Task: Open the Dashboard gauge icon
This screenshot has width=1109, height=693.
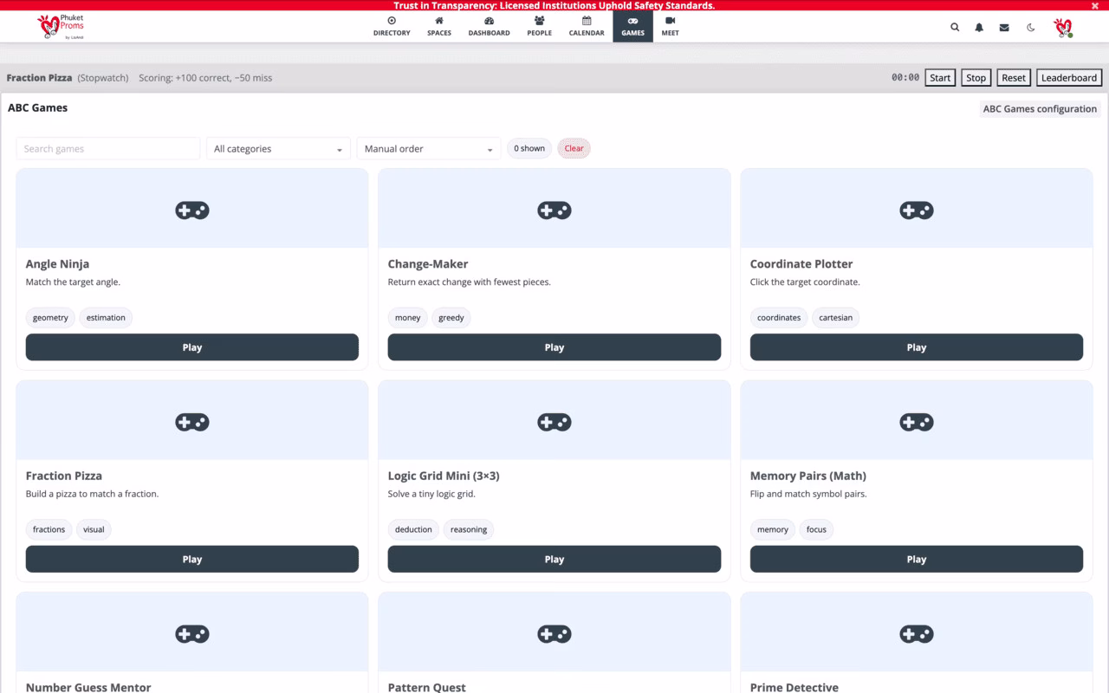Action: (489, 21)
